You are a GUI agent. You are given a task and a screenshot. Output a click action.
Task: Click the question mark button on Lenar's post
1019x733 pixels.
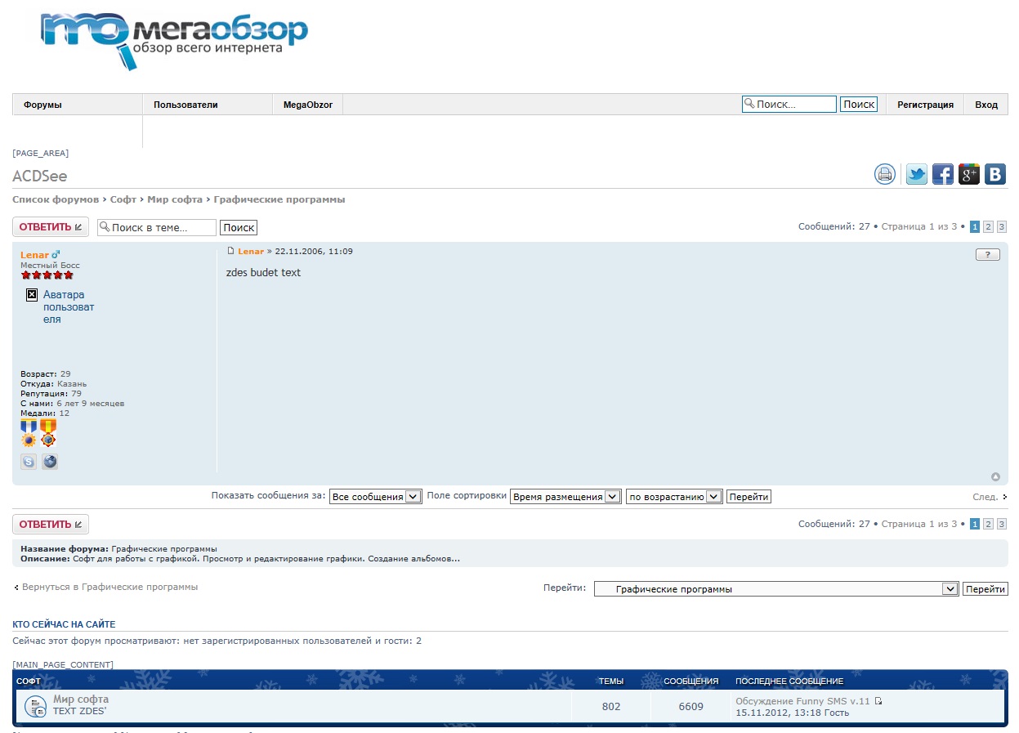coord(988,255)
